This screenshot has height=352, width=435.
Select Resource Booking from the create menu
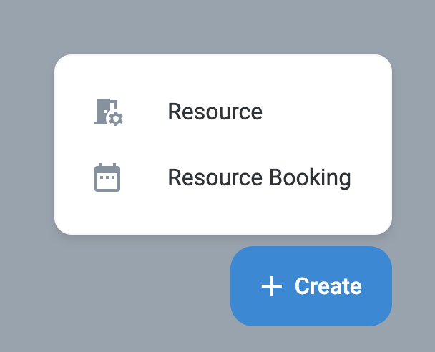coord(258,177)
